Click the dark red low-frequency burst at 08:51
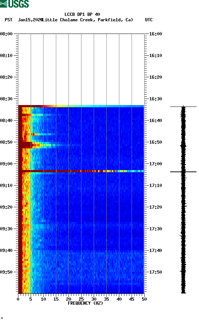This screenshot has width=199, height=322. click(x=26, y=145)
